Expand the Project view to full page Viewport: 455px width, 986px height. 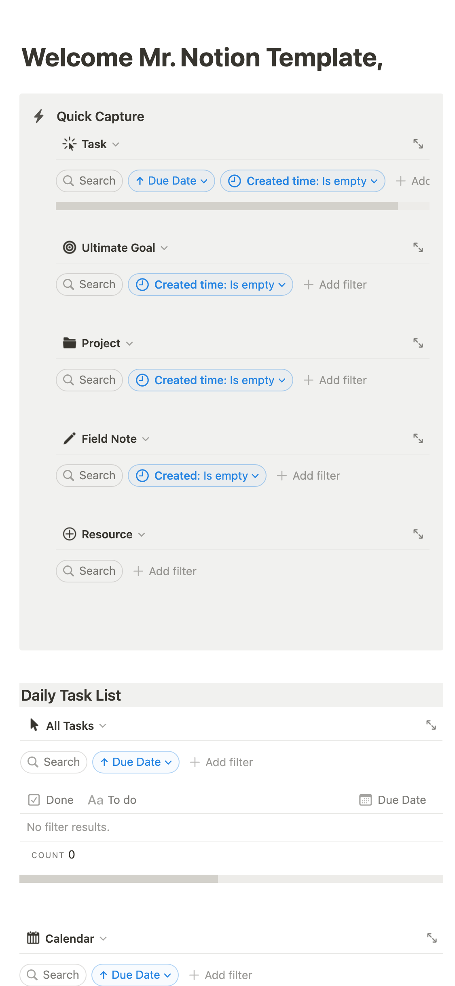tap(418, 343)
